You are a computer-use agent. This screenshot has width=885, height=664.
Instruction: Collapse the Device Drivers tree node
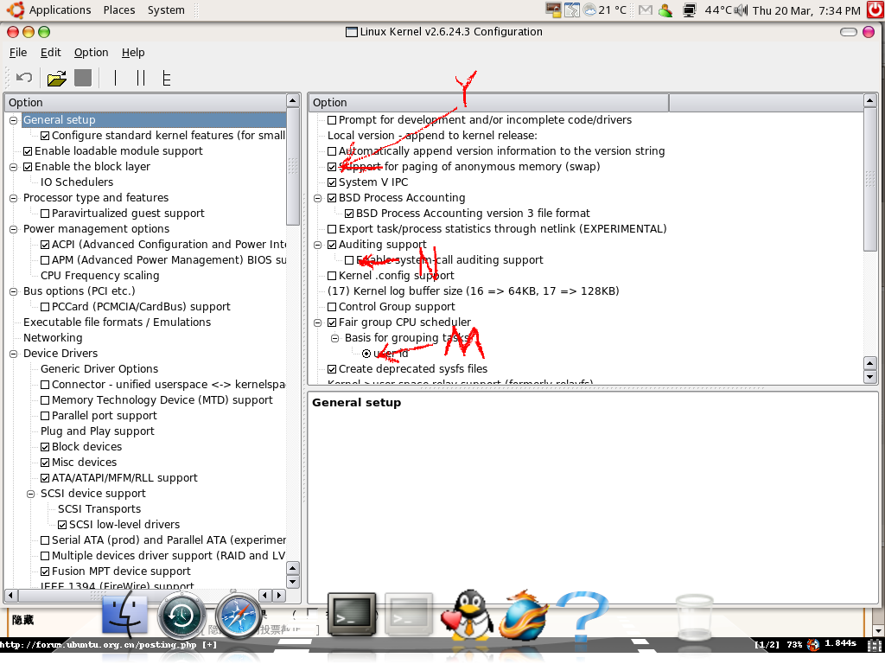tap(14, 354)
